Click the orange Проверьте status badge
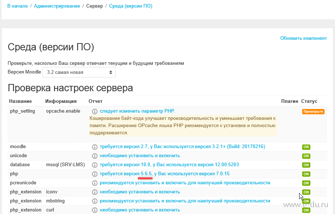 click(x=313, y=112)
